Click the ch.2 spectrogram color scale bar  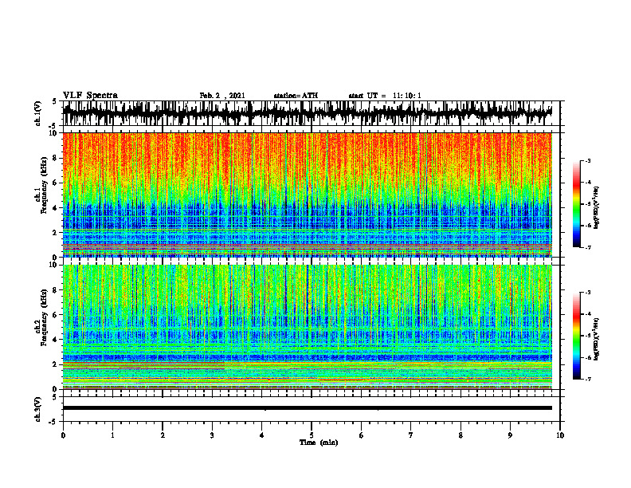(x=576, y=336)
